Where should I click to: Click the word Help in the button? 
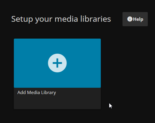[138, 19]
